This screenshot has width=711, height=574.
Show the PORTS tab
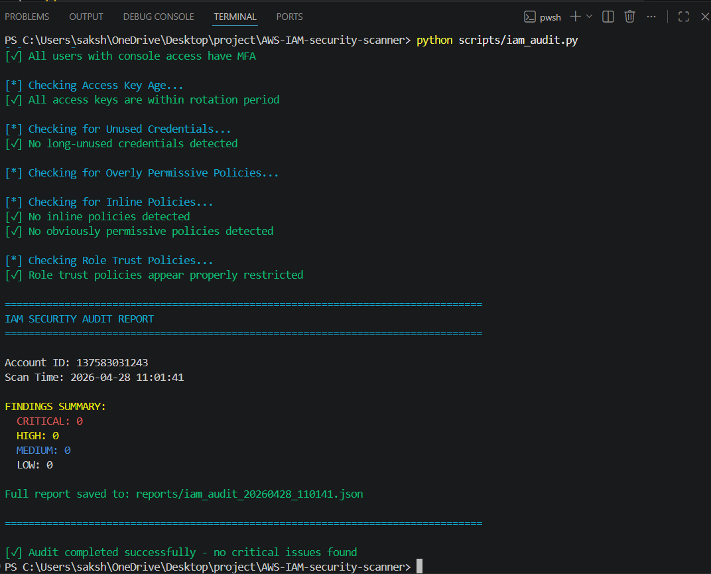coord(289,17)
